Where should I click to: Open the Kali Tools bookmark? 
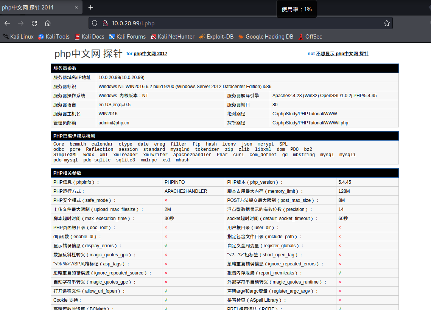click(x=54, y=37)
